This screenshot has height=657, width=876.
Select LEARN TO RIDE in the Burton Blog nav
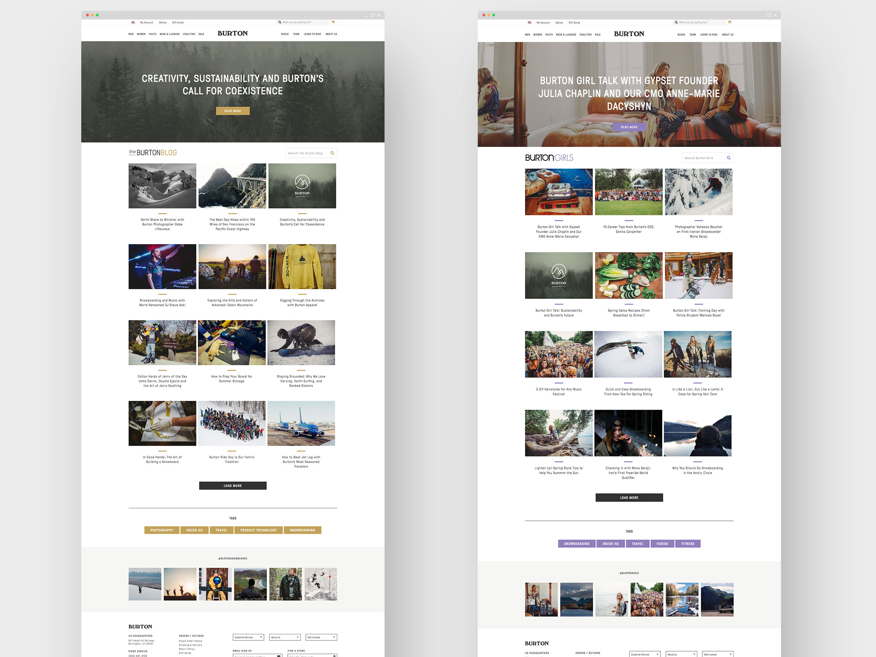click(x=312, y=34)
